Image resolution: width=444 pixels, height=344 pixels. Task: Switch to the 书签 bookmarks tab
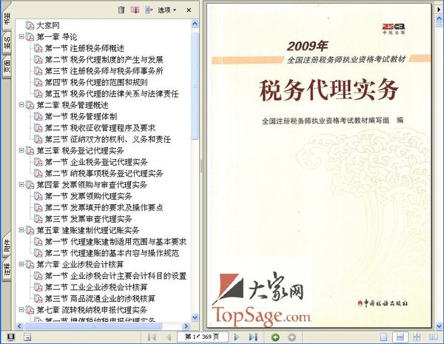[7, 17]
